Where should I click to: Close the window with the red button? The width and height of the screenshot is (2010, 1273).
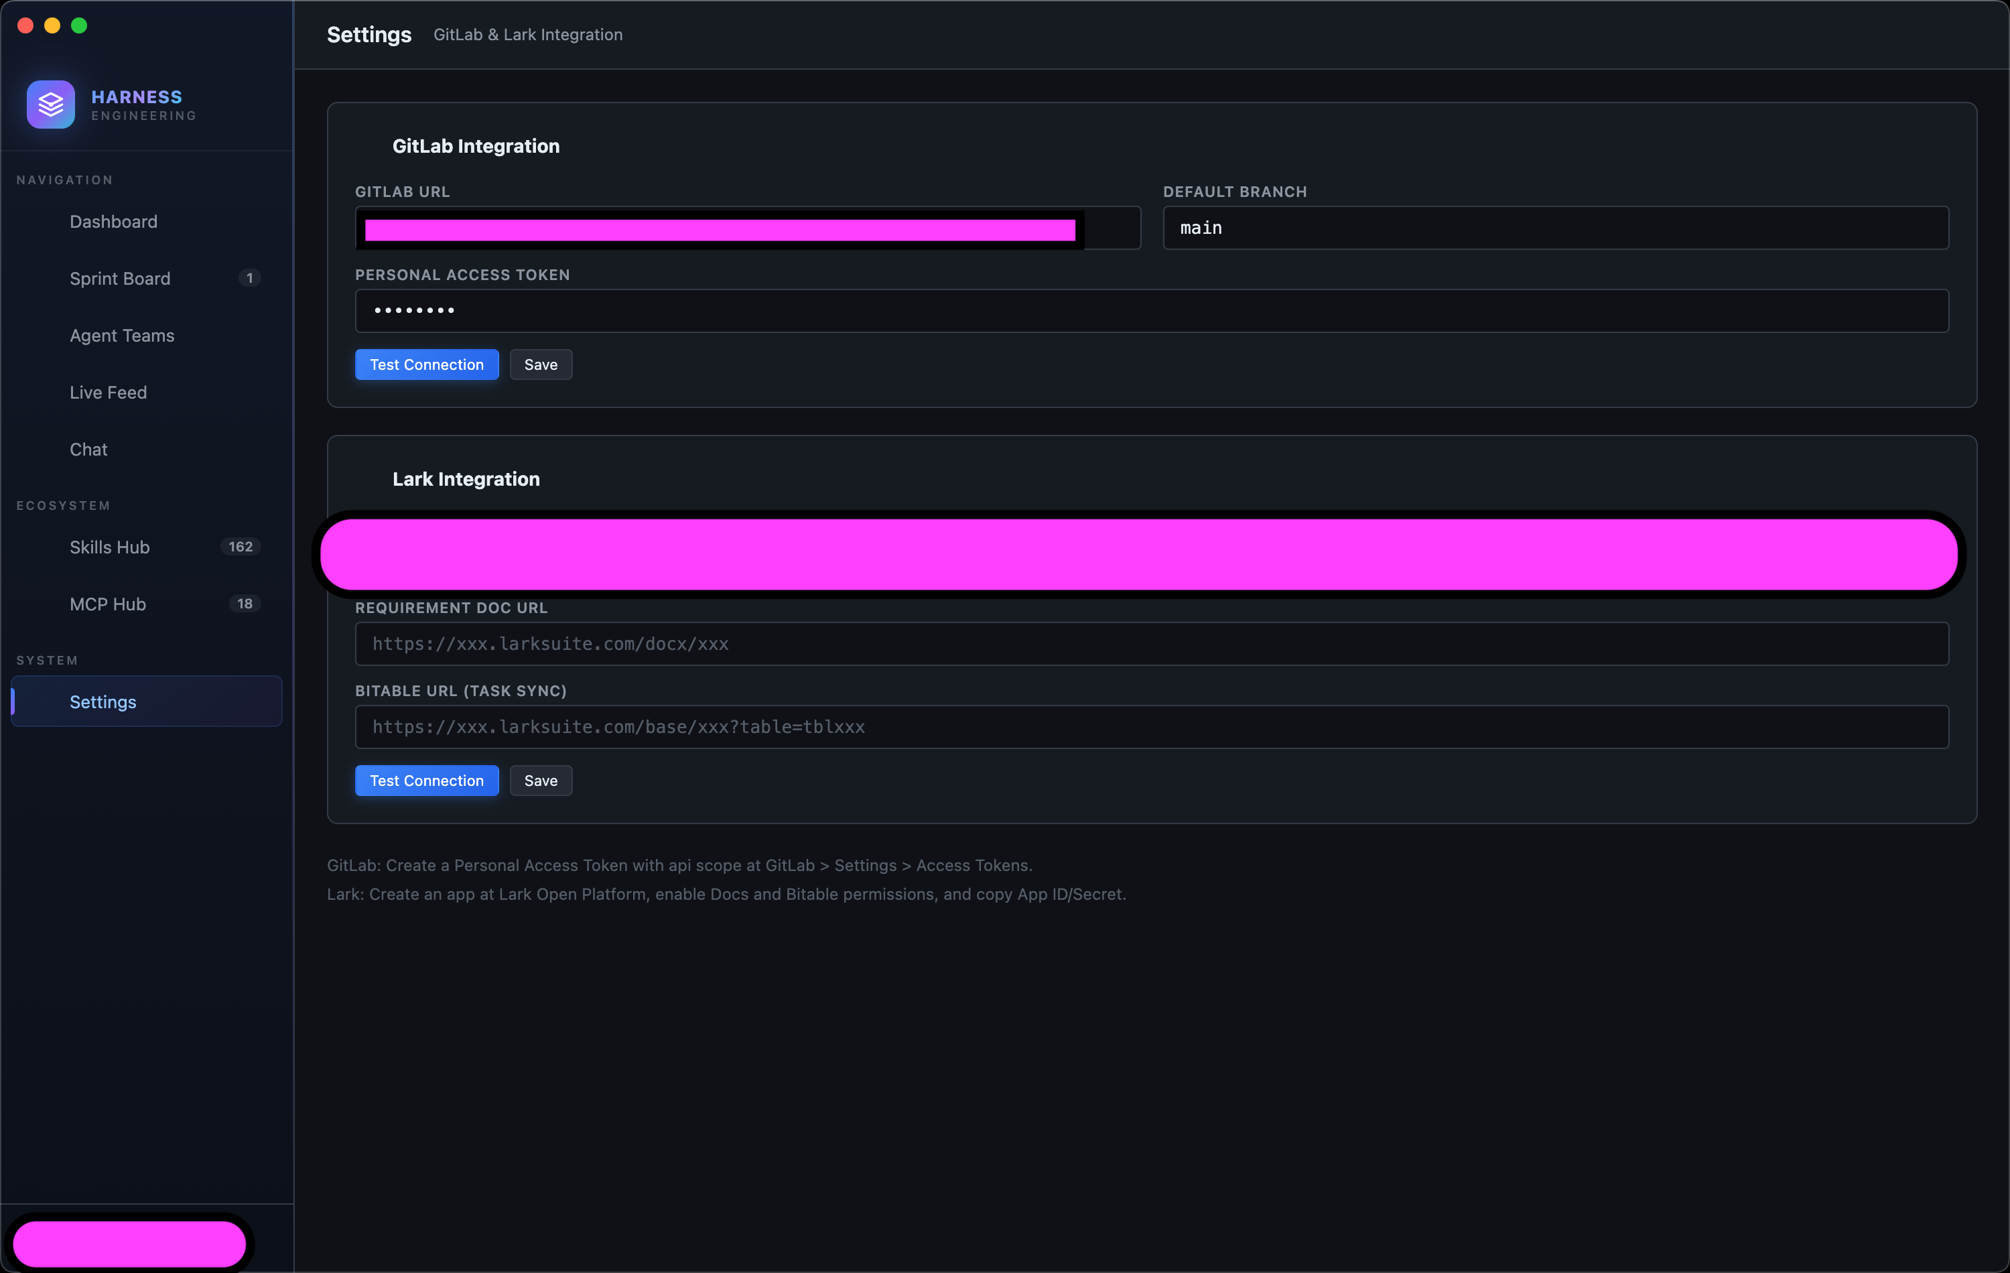coord(25,25)
